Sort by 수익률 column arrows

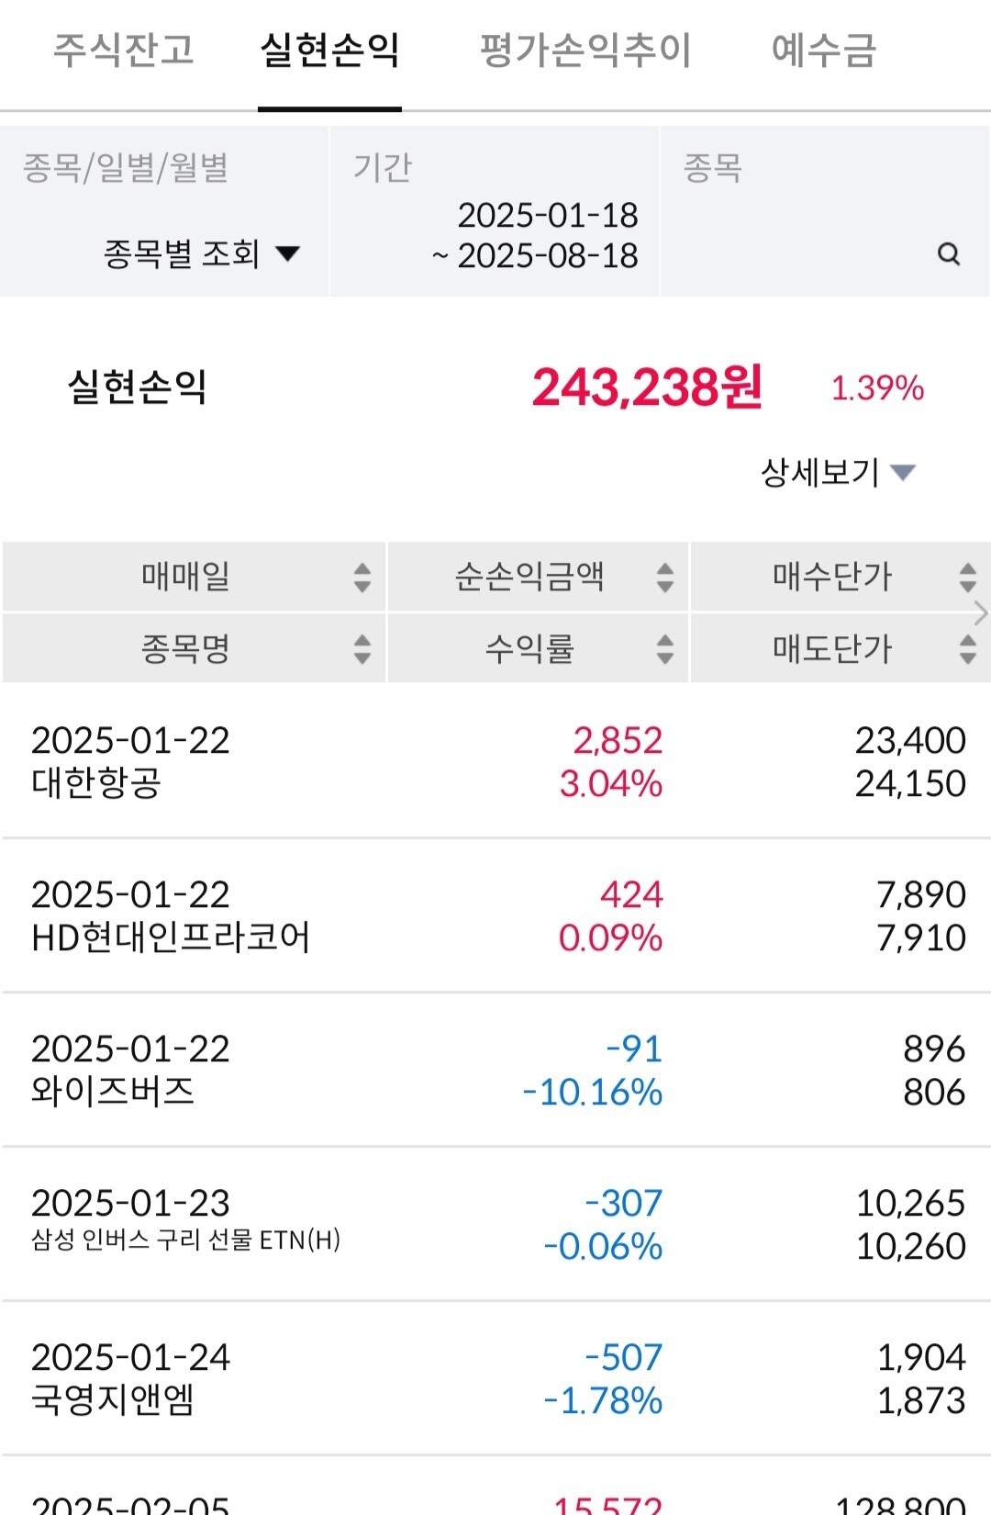point(665,649)
